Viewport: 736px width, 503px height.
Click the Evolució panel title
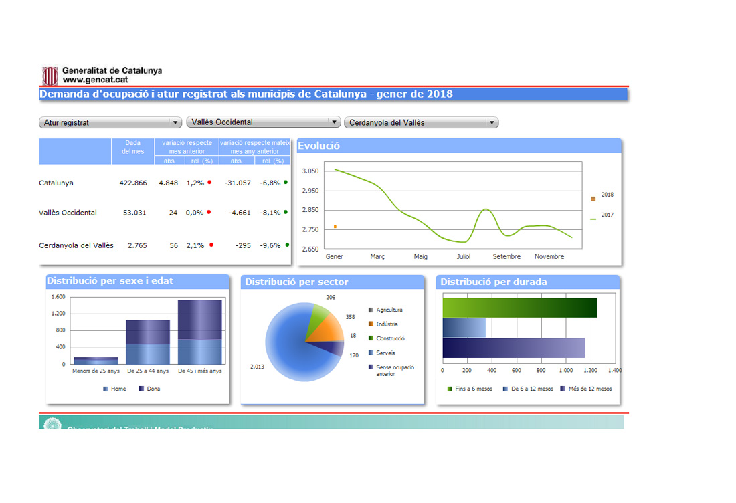318,146
